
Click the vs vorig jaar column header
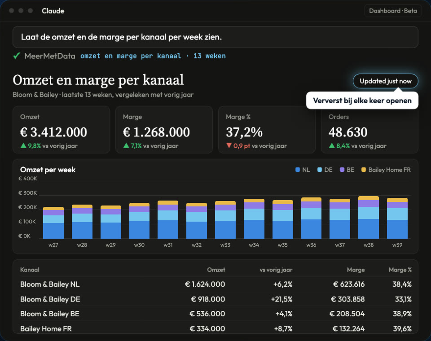coord(276,270)
